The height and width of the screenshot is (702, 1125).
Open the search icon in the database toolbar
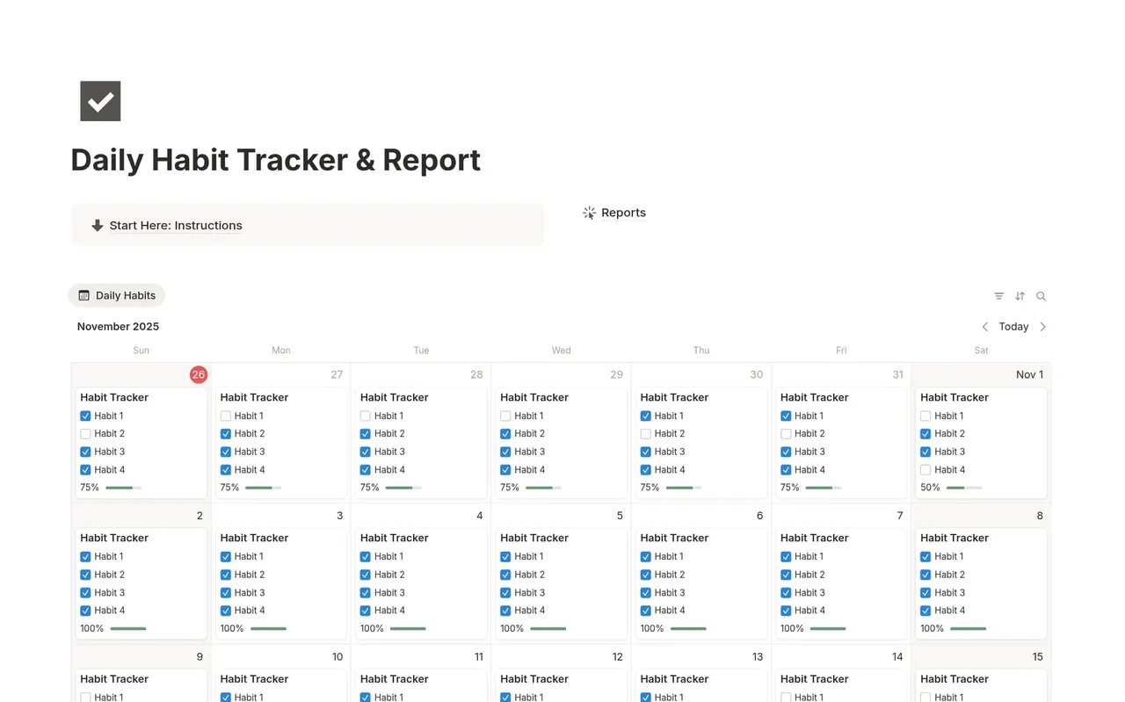[1042, 296]
